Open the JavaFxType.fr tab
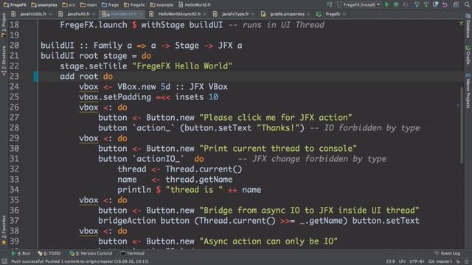The image size is (472, 265). (233, 14)
